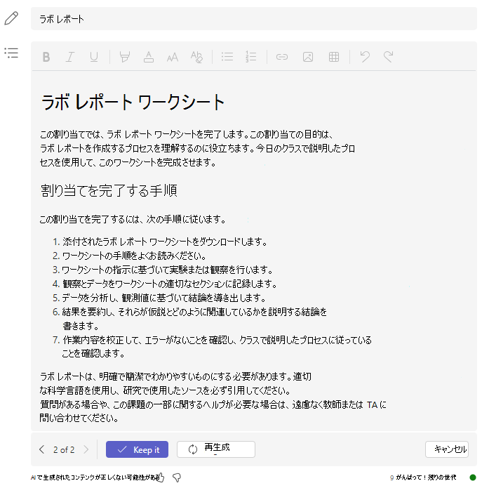Undo the last edit
The height and width of the screenshot is (488, 482).
tap(365, 57)
